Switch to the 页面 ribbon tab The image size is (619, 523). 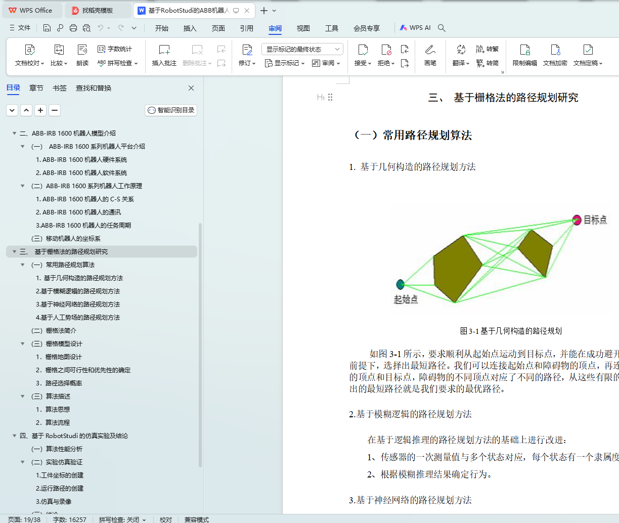click(x=218, y=28)
